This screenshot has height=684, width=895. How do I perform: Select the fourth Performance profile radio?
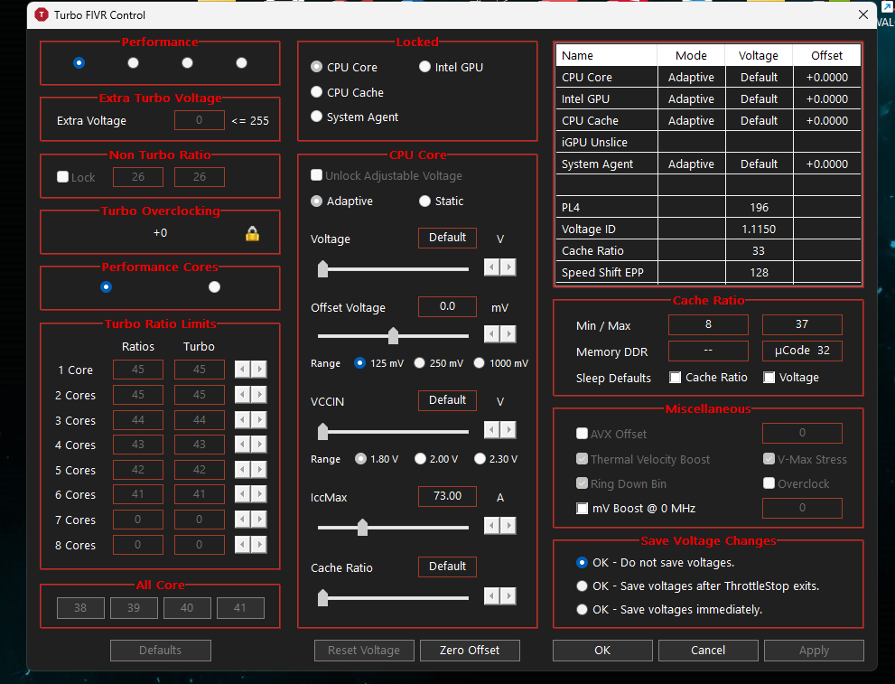tap(241, 63)
